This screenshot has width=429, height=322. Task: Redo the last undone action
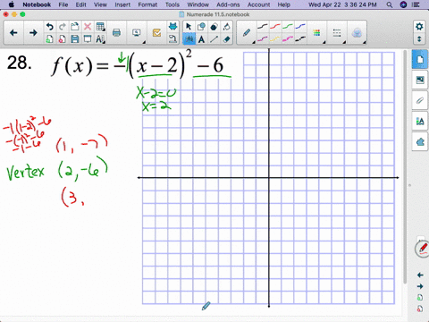[63, 27]
